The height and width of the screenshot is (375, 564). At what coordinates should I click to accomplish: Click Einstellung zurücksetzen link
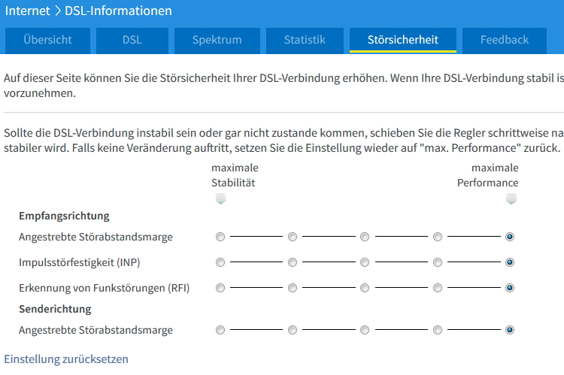[x=66, y=358]
